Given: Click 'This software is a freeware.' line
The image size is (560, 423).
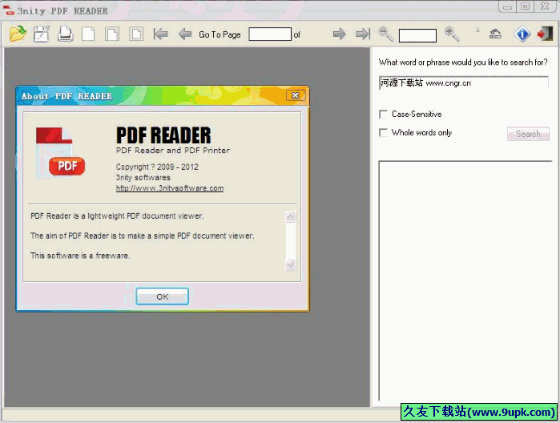Looking at the screenshot, I should [x=80, y=256].
